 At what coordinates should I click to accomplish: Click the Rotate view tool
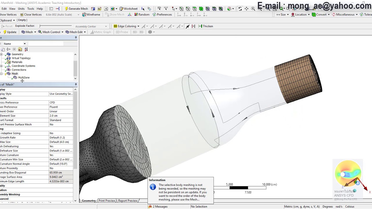240,9
